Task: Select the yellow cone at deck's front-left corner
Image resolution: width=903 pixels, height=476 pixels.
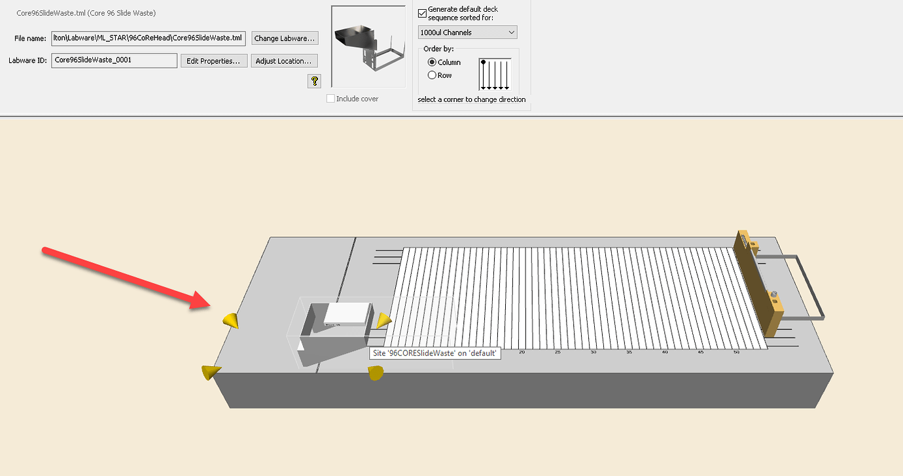Action: 210,372
